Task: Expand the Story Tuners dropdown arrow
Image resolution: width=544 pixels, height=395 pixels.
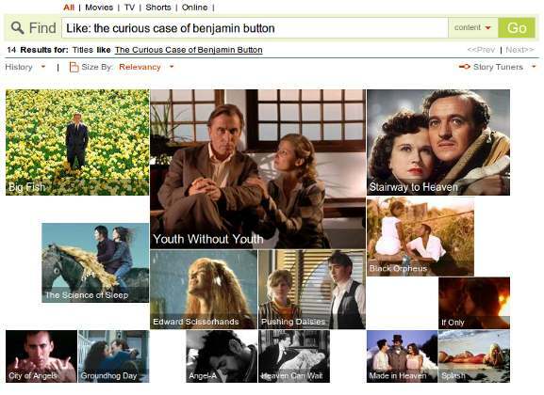Action: [x=534, y=66]
